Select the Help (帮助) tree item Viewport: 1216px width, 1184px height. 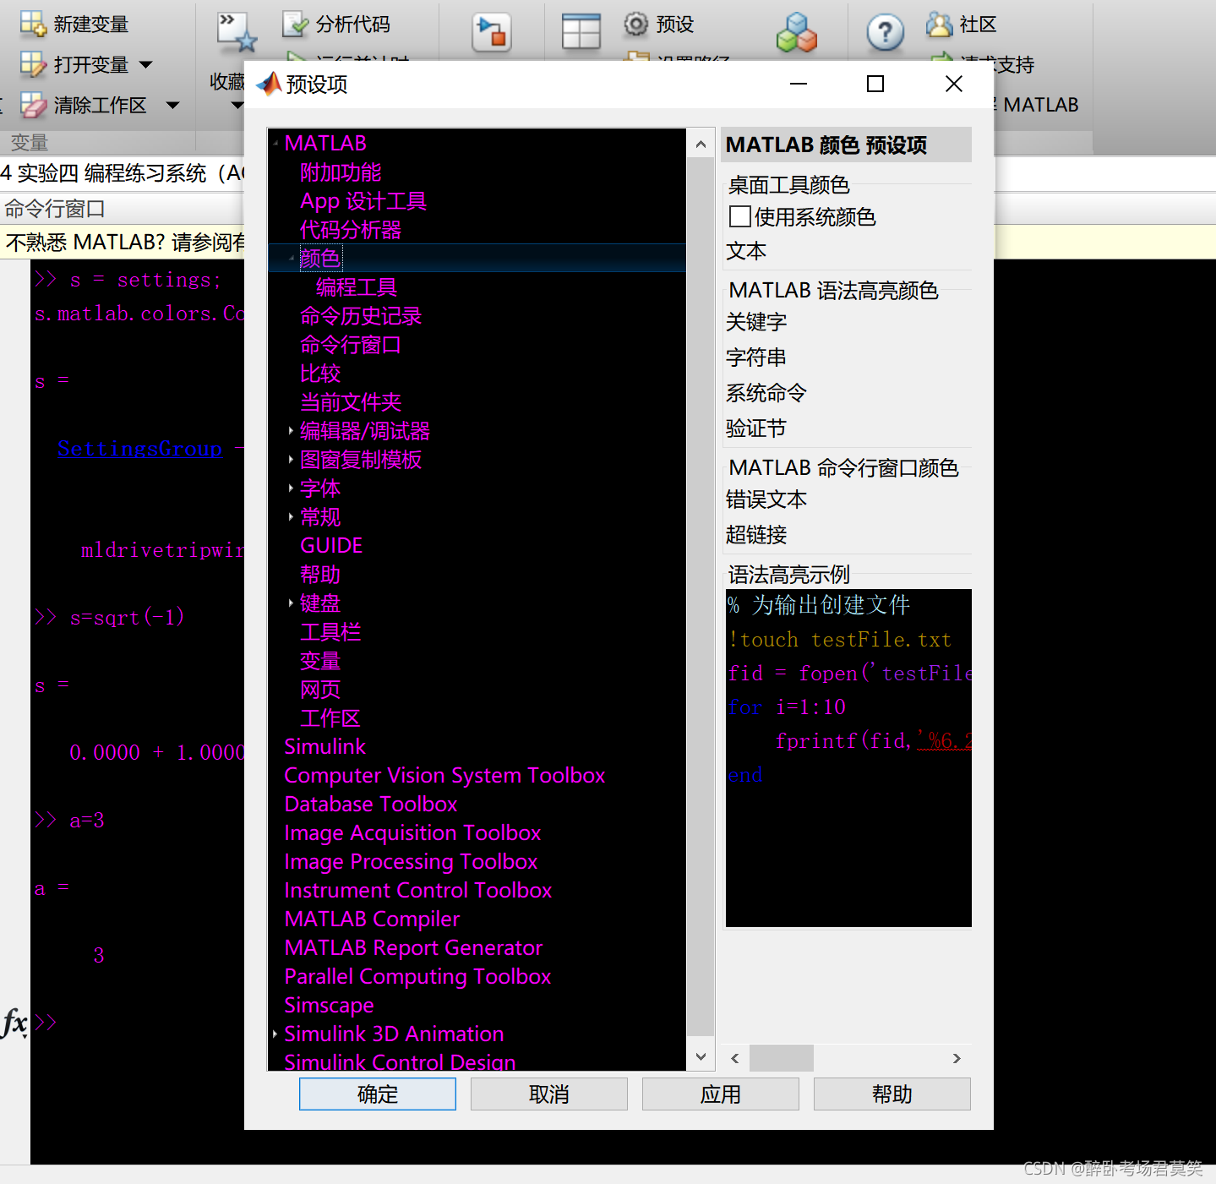click(x=320, y=575)
